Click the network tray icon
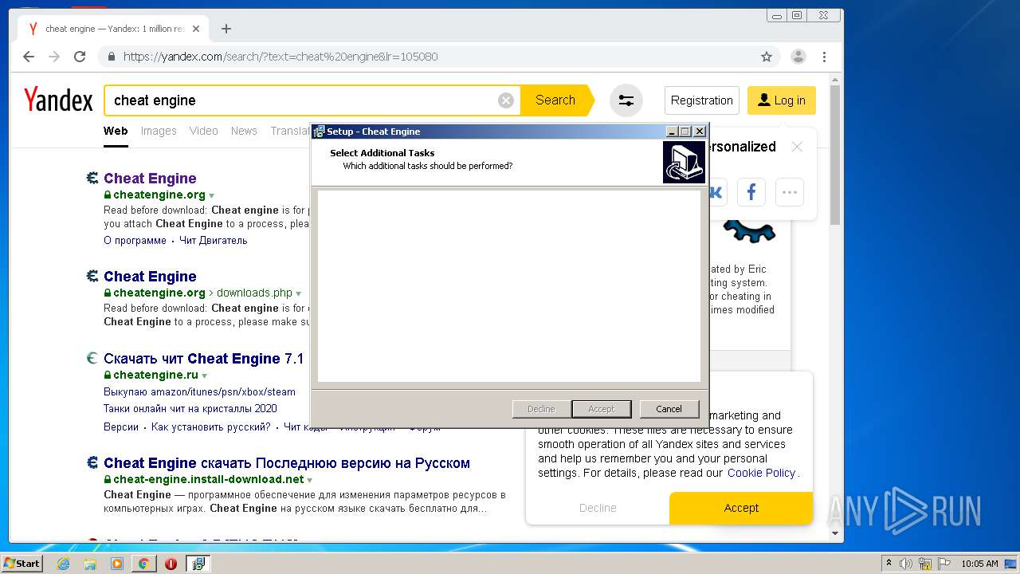1020x574 pixels. coord(925,564)
